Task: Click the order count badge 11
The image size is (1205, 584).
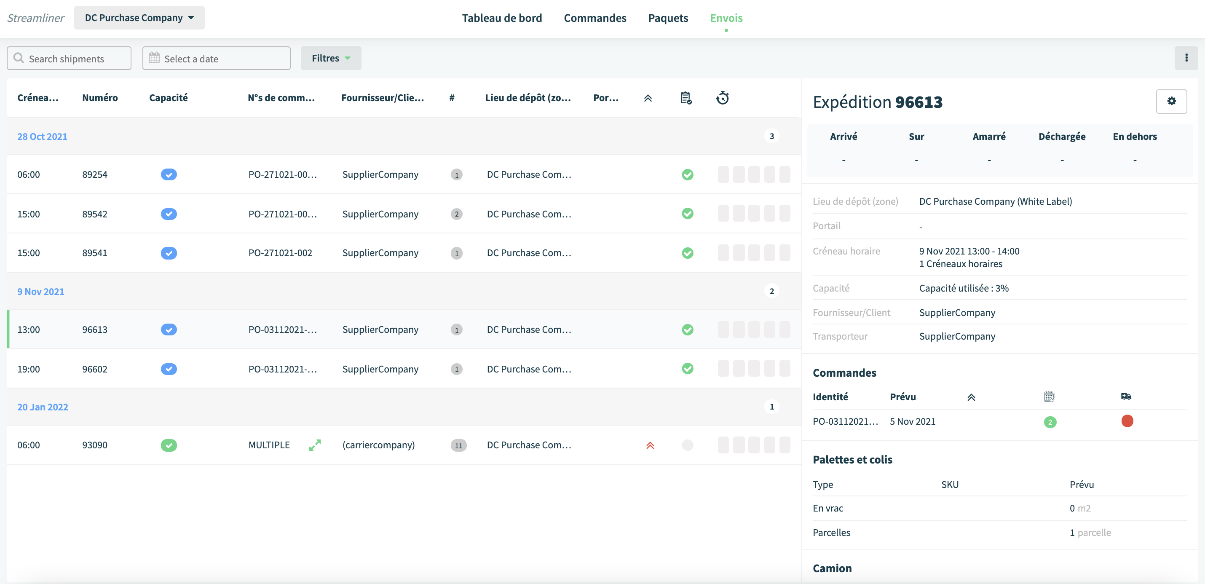Action: (458, 445)
